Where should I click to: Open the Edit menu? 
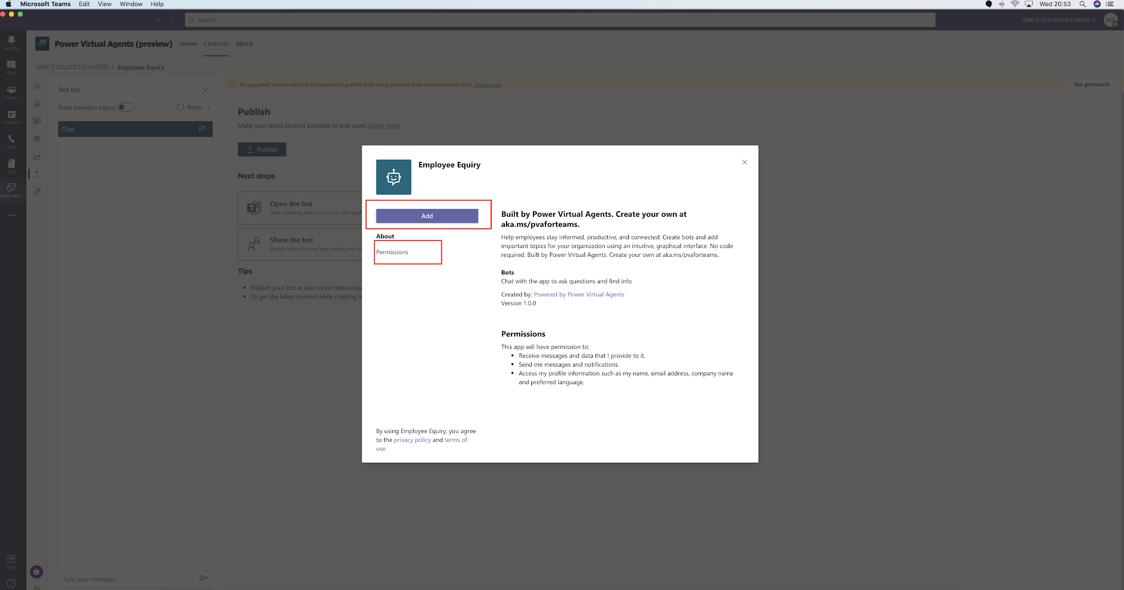point(84,4)
